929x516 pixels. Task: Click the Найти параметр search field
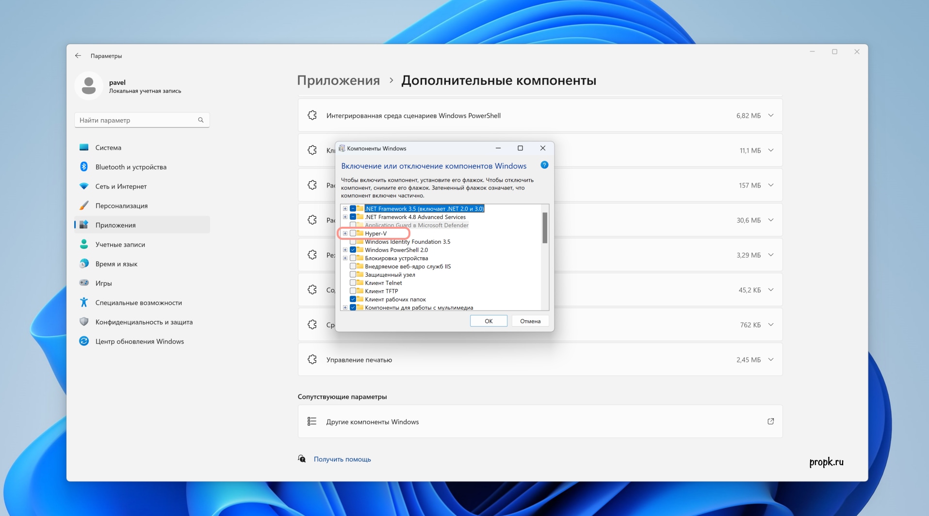pos(136,120)
